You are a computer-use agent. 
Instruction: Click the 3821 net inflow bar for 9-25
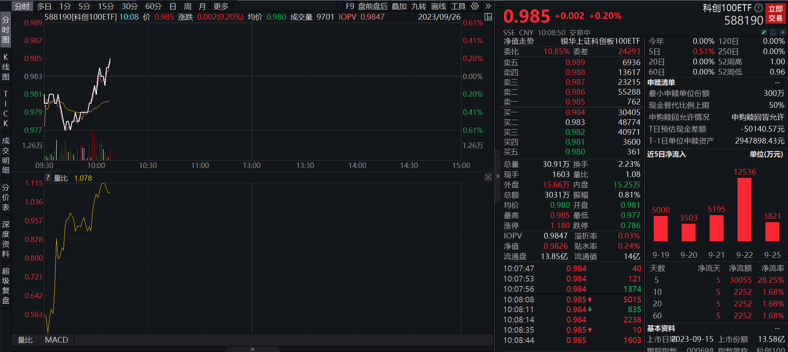(772, 232)
